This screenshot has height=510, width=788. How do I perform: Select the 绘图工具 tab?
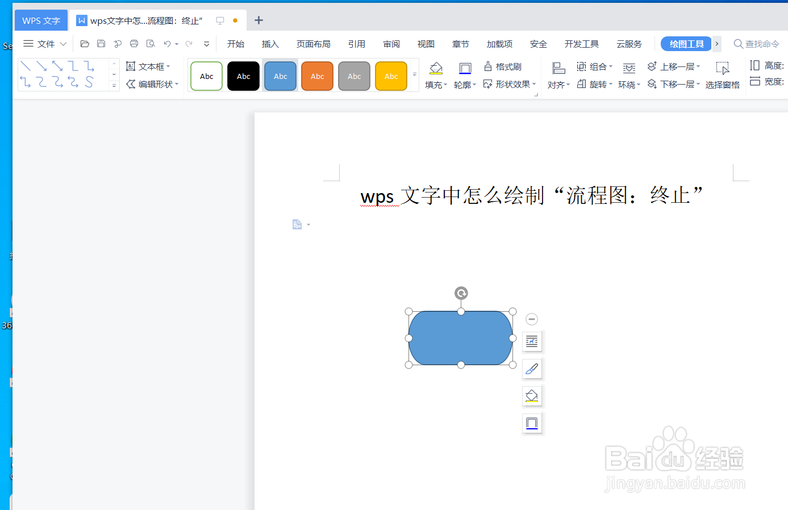click(x=686, y=44)
